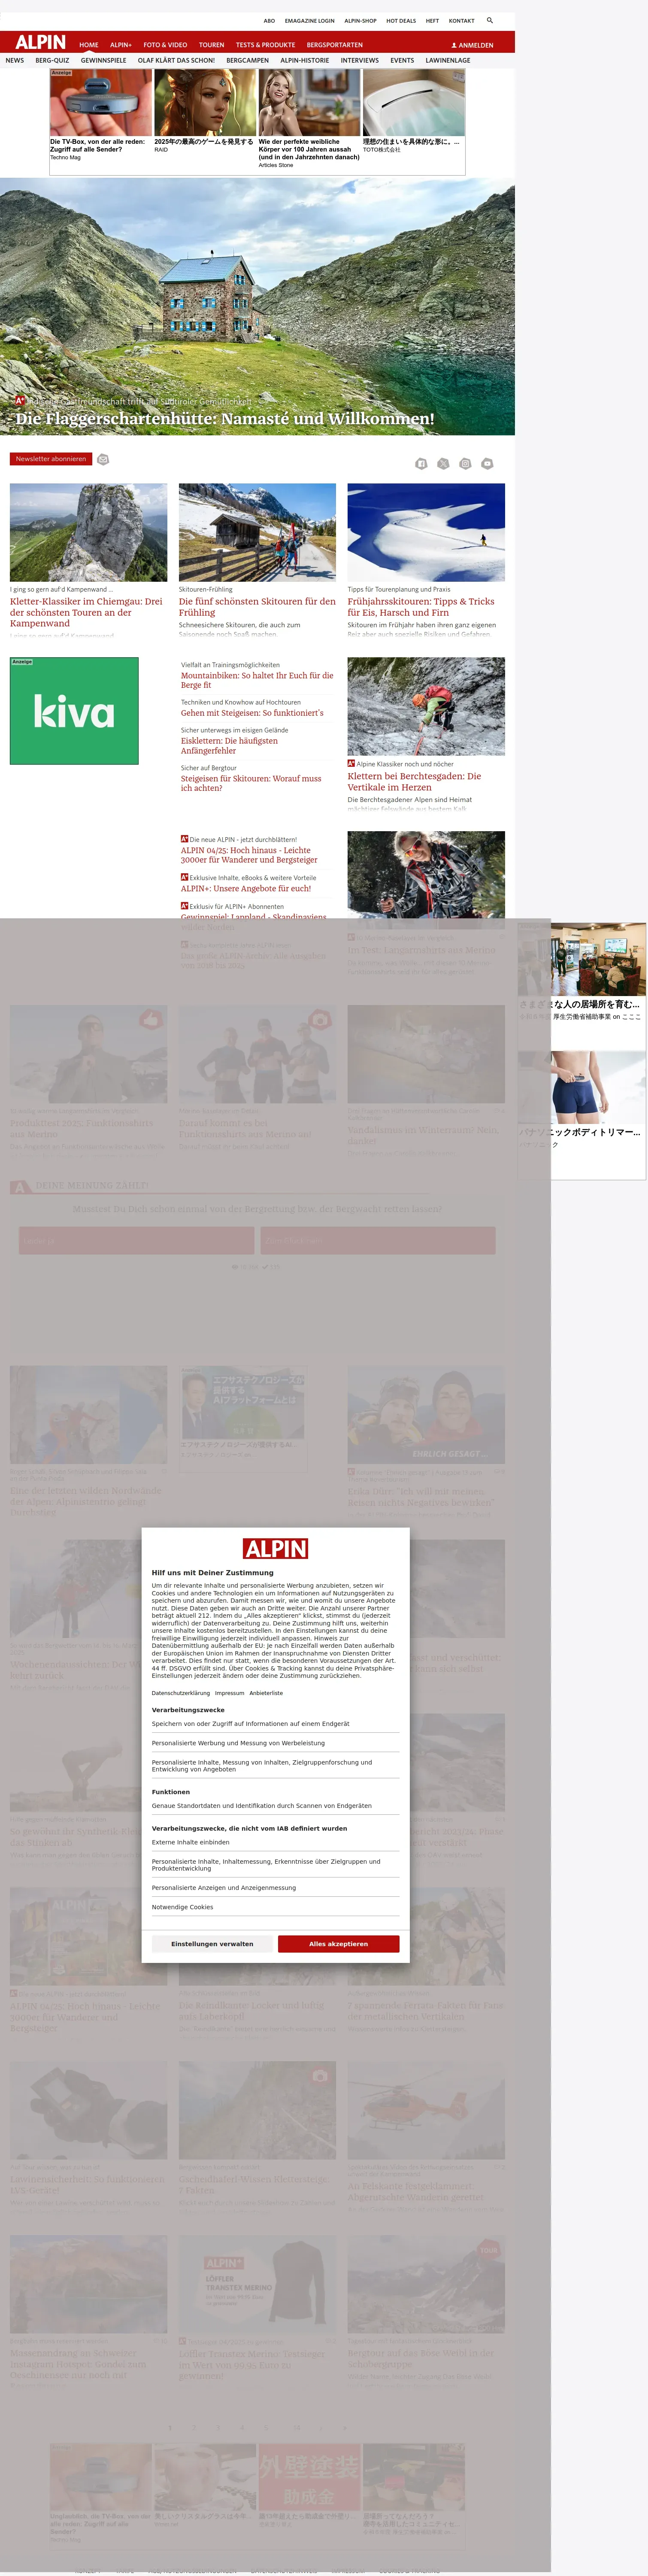
Task: Open 'Klettern bei Berchtesgaden' article
Action: (x=414, y=781)
